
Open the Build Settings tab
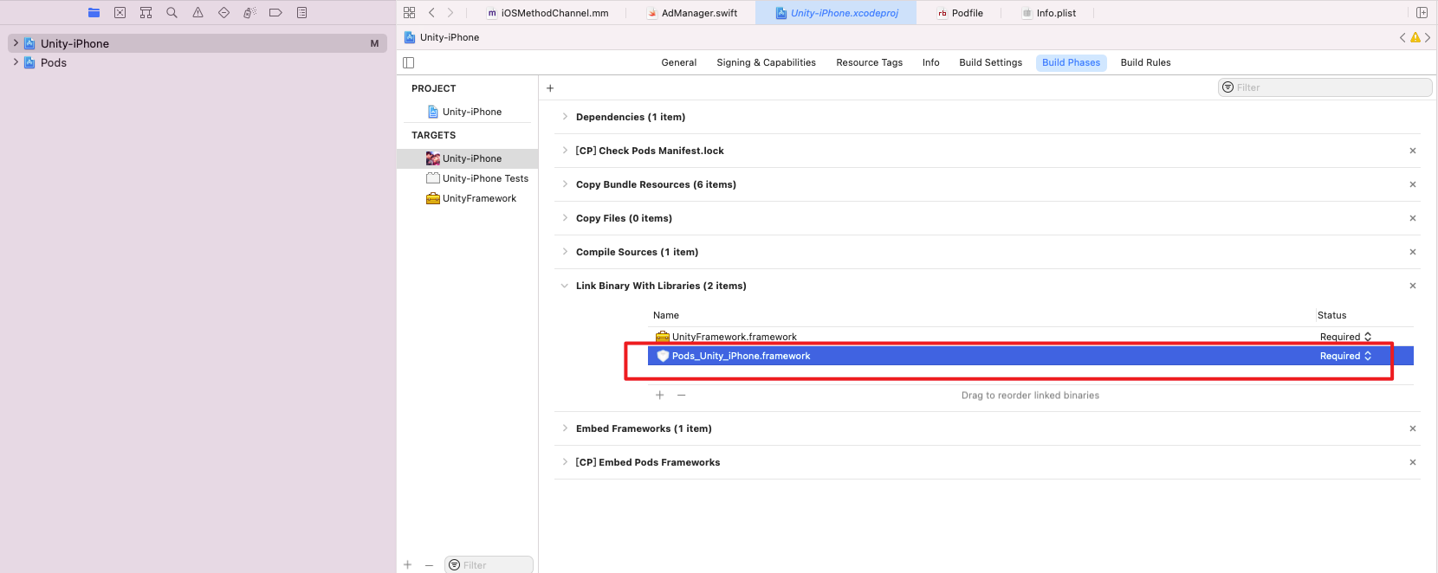tap(991, 62)
